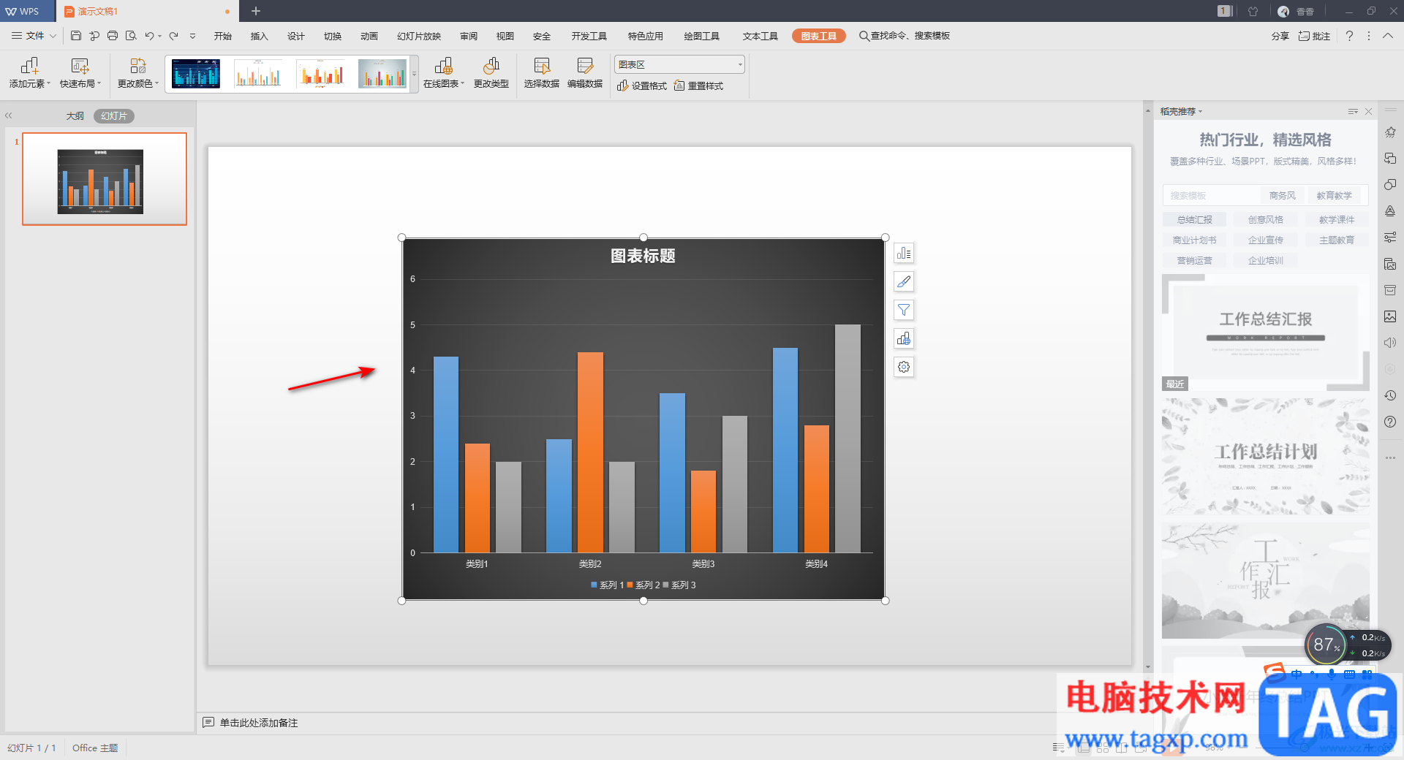This screenshot has height=760, width=1404.
Task: Click the chart style brush floating button
Action: 904,281
